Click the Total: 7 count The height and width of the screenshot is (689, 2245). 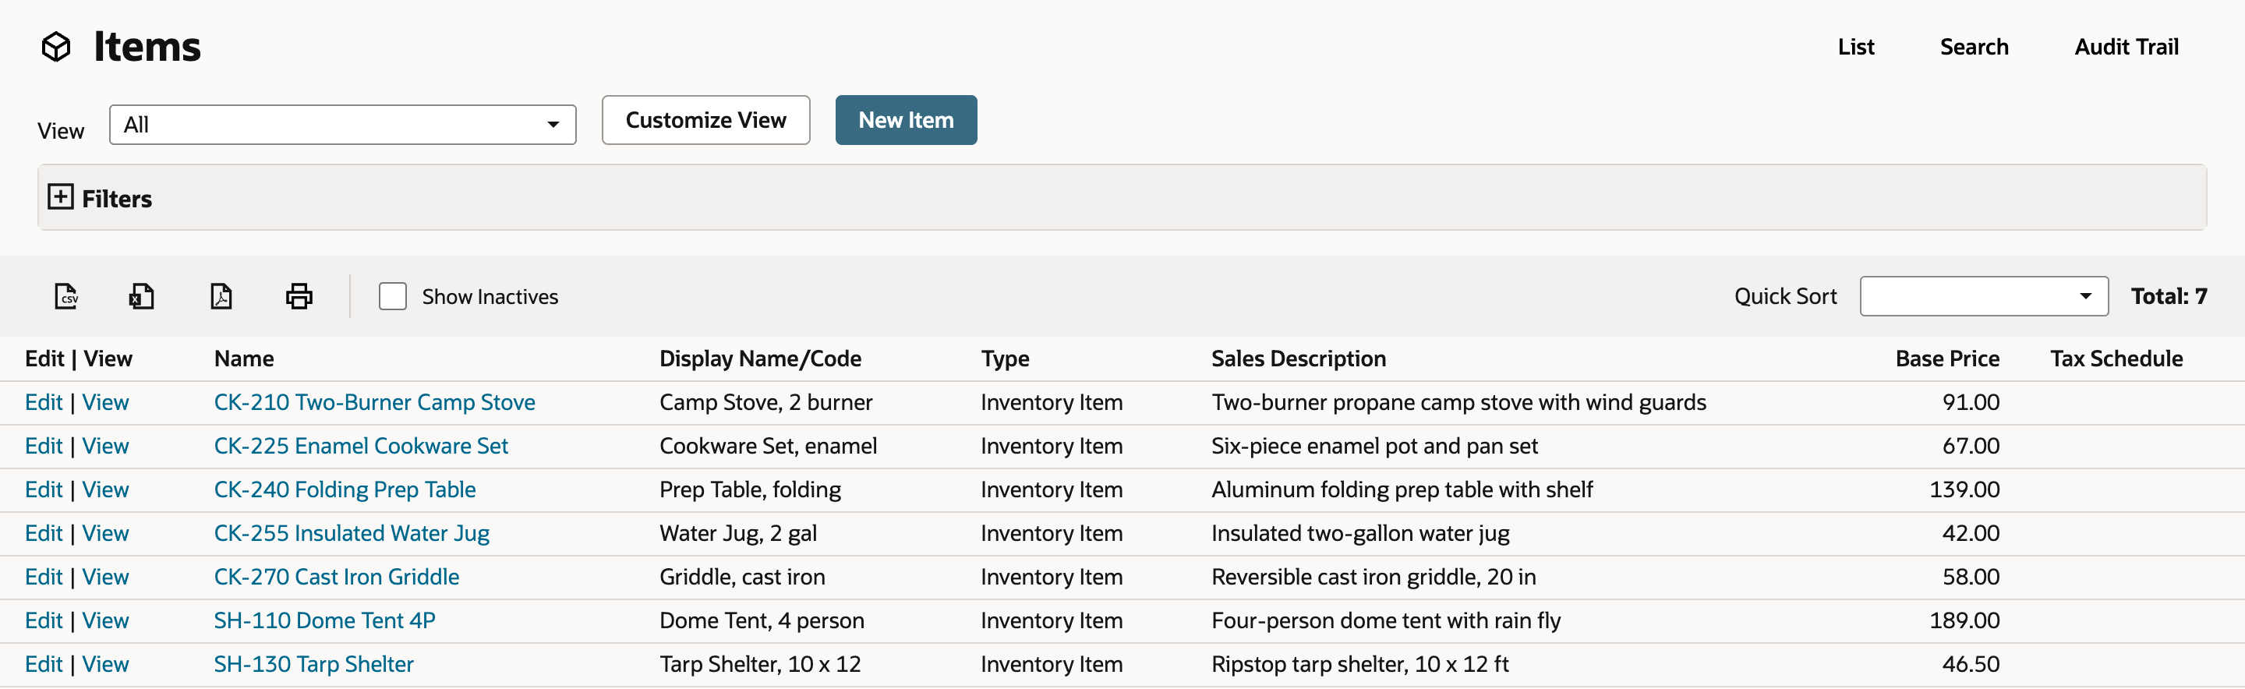[x=2169, y=296]
